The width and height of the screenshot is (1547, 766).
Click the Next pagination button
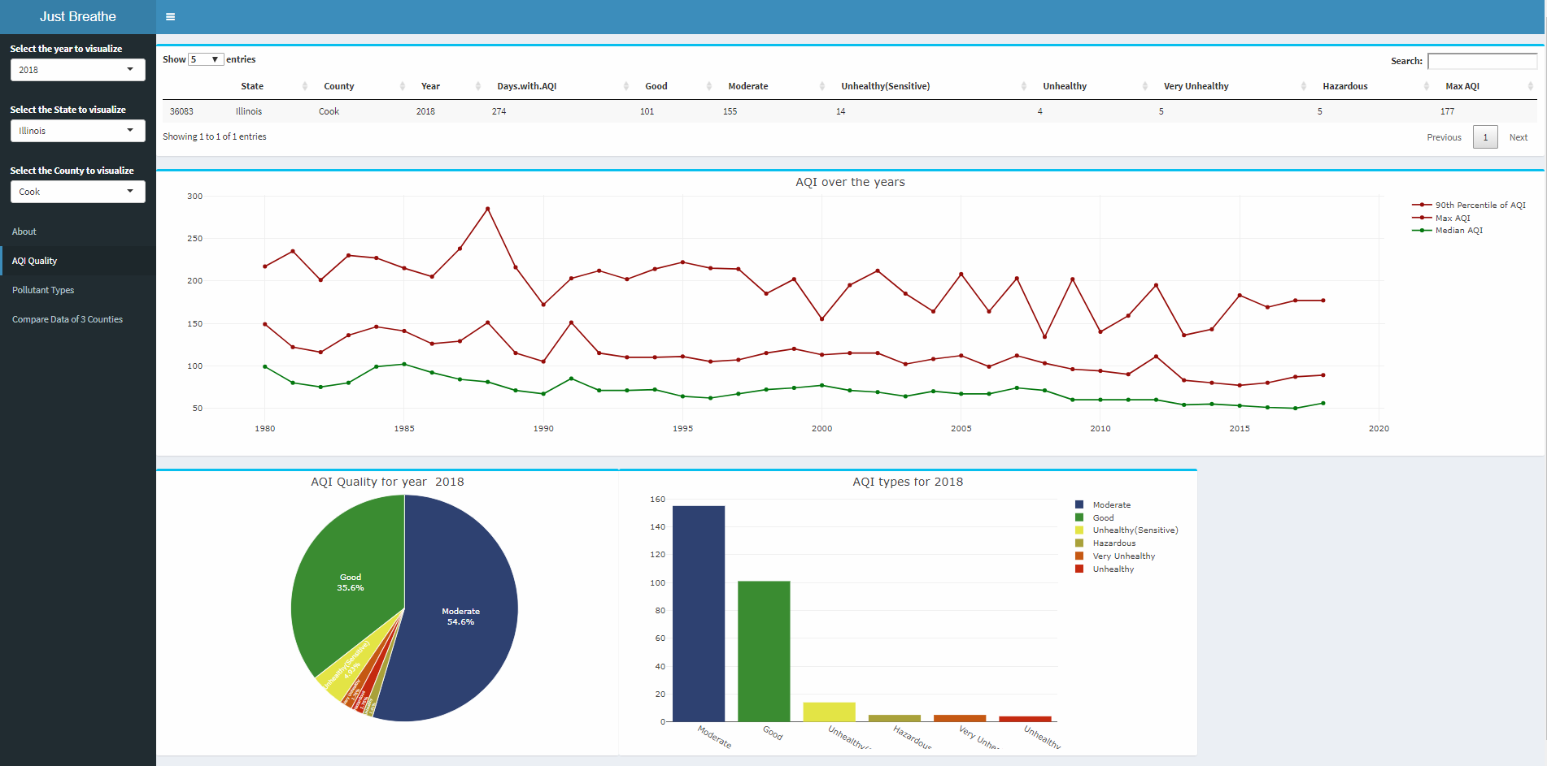[x=1518, y=137]
